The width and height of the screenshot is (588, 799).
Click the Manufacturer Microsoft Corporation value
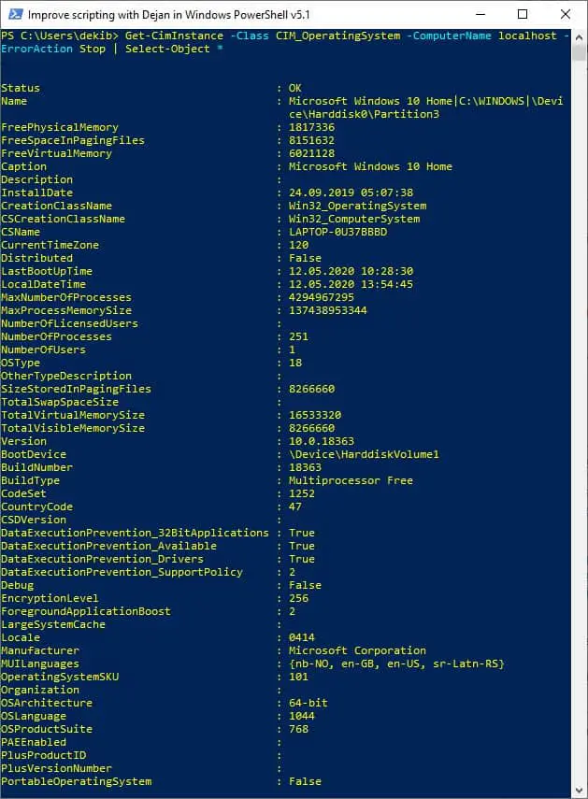(357, 650)
